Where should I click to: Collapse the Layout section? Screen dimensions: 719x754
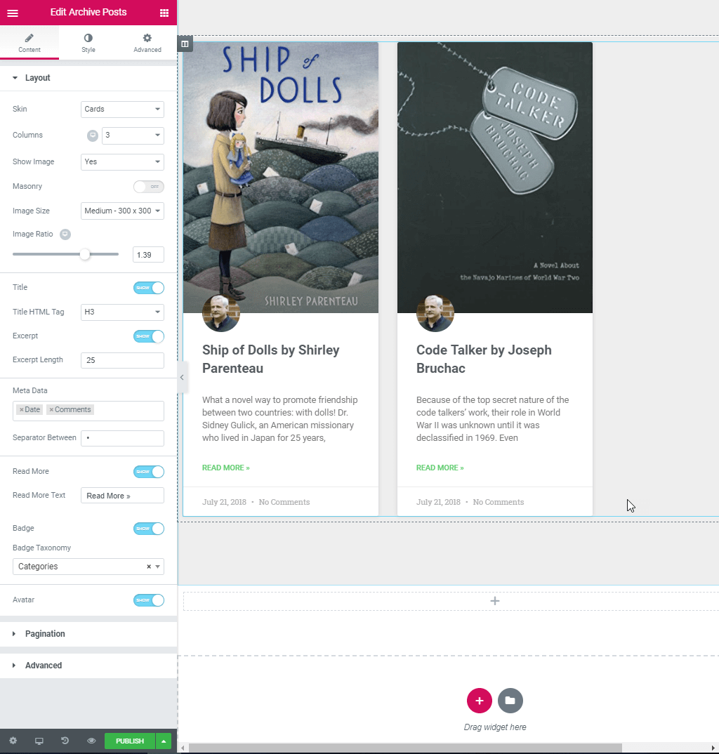click(88, 78)
